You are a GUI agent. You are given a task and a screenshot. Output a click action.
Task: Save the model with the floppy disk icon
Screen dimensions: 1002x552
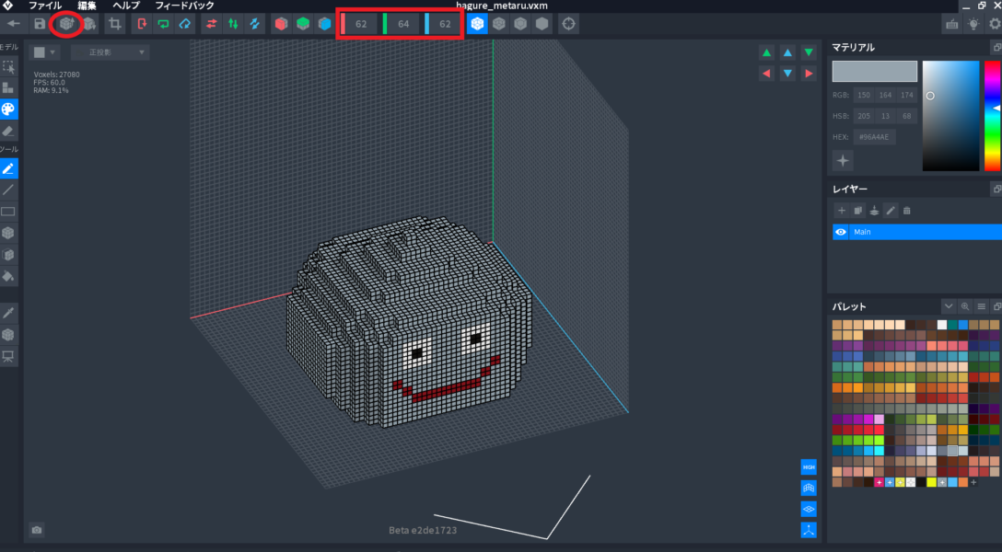point(40,24)
